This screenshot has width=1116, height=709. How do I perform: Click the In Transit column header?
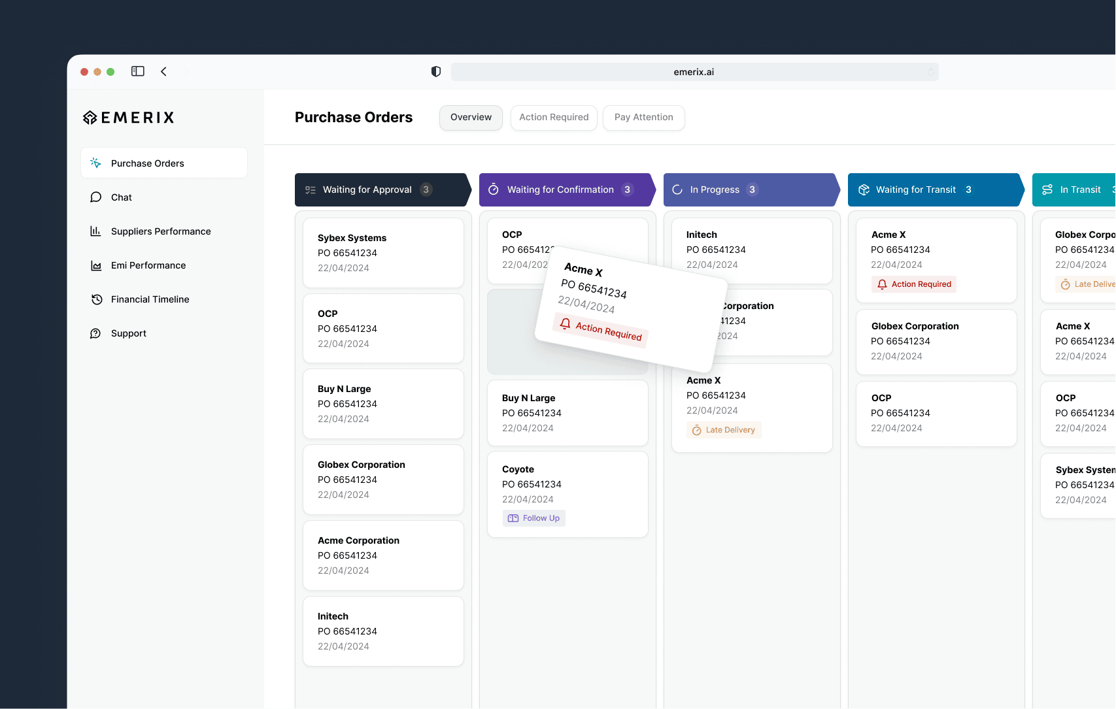pos(1074,190)
